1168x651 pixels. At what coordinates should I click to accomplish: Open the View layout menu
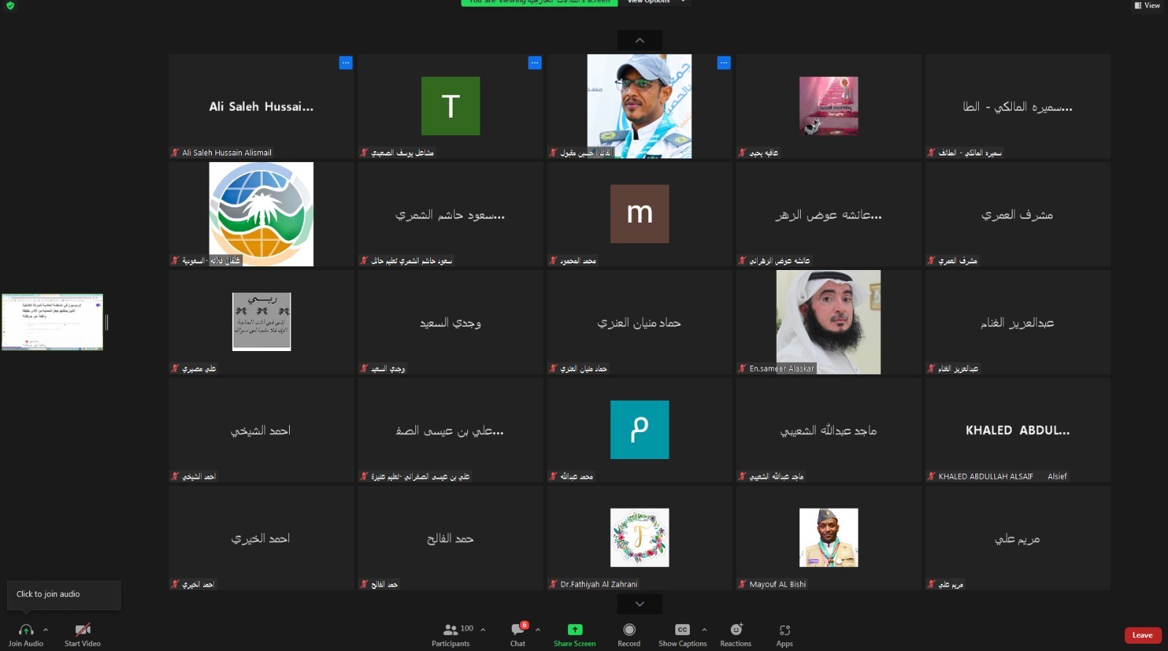pyautogui.click(x=1147, y=5)
